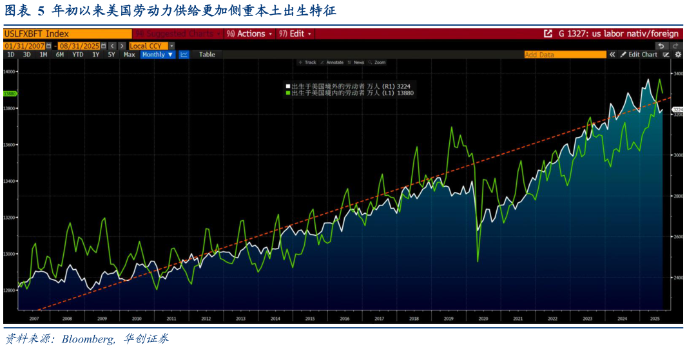Viewport: 687px width, 349px height.
Task: Open the Actions dropdown menu
Action: pos(249,33)
